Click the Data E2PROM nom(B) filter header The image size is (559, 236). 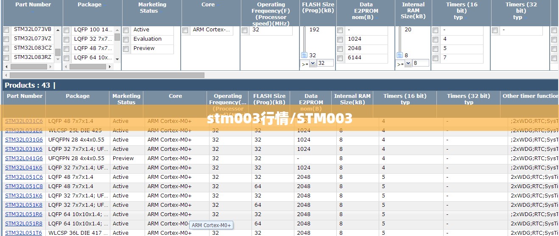coord(366,11)
